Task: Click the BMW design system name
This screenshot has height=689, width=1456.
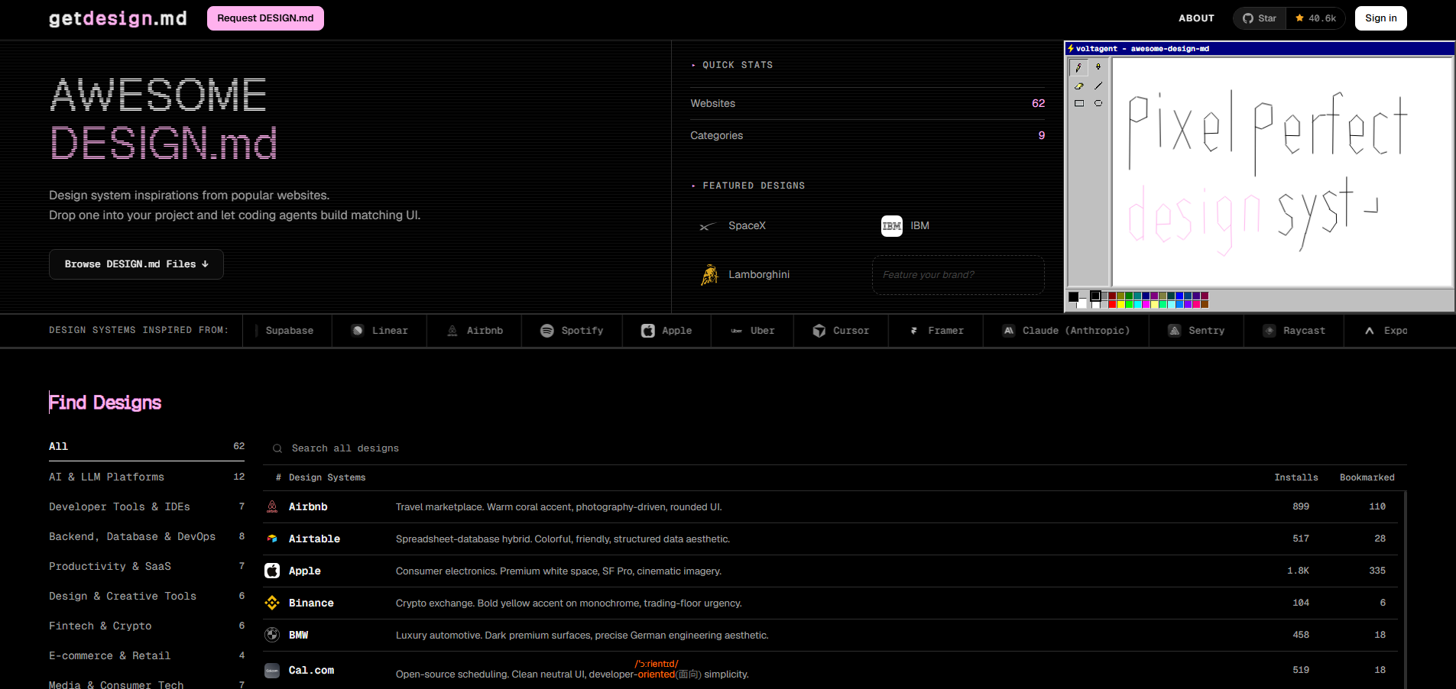Action: (x=298, y=635)
